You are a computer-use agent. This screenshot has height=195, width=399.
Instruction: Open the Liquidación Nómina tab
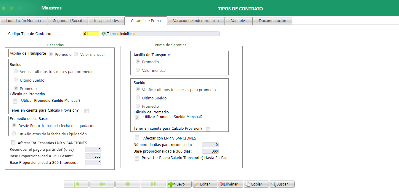tap(23, 21)
